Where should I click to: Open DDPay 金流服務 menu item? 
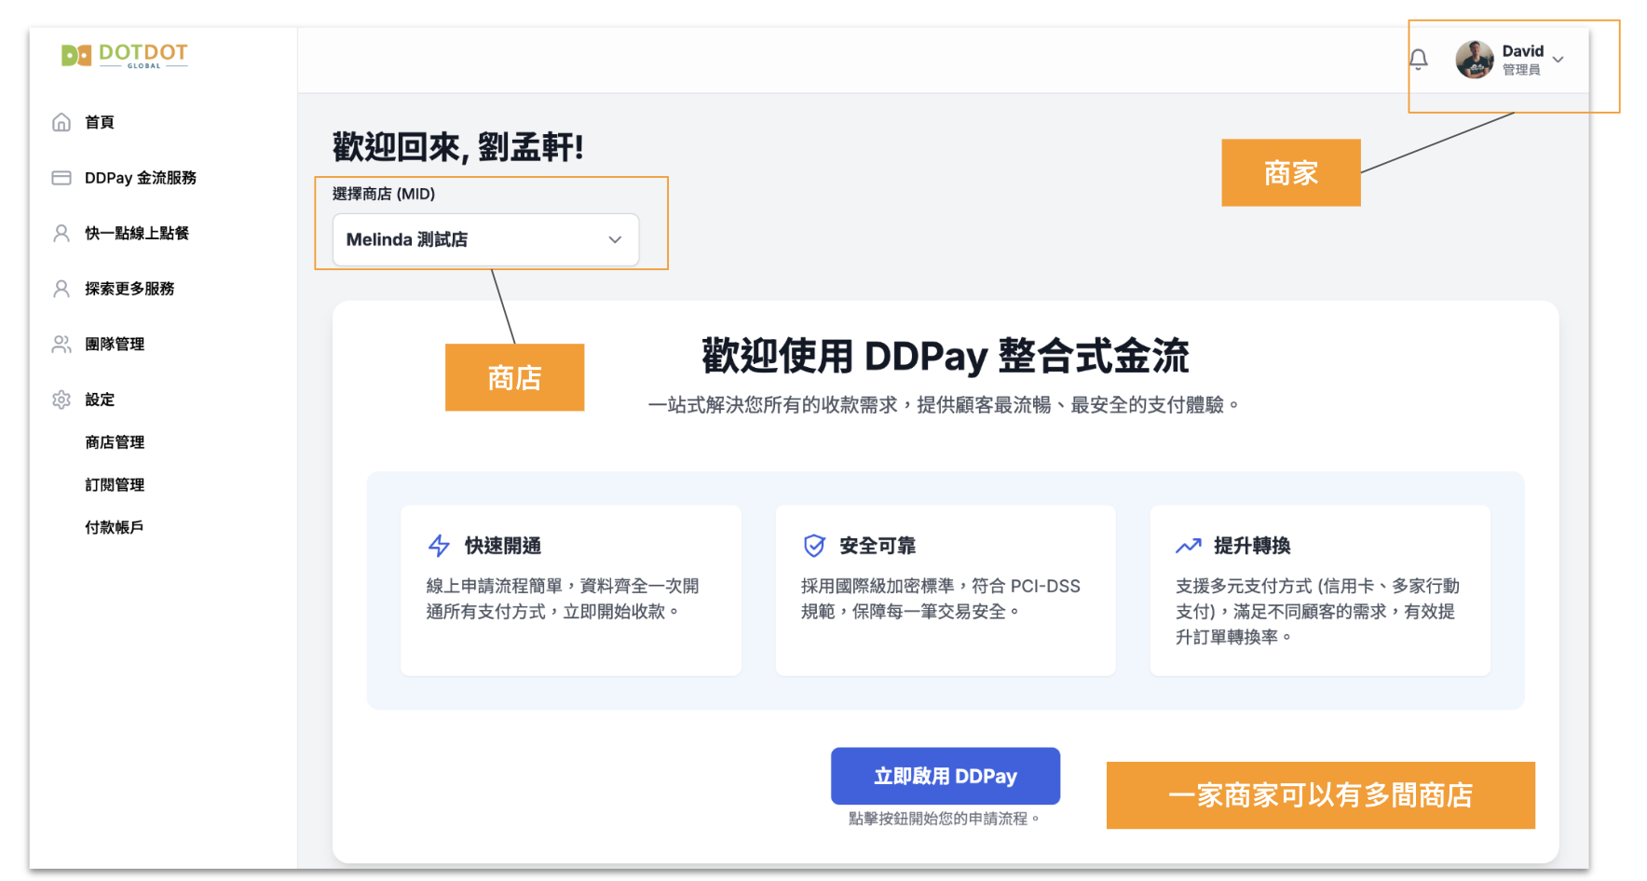coord(141,178)
